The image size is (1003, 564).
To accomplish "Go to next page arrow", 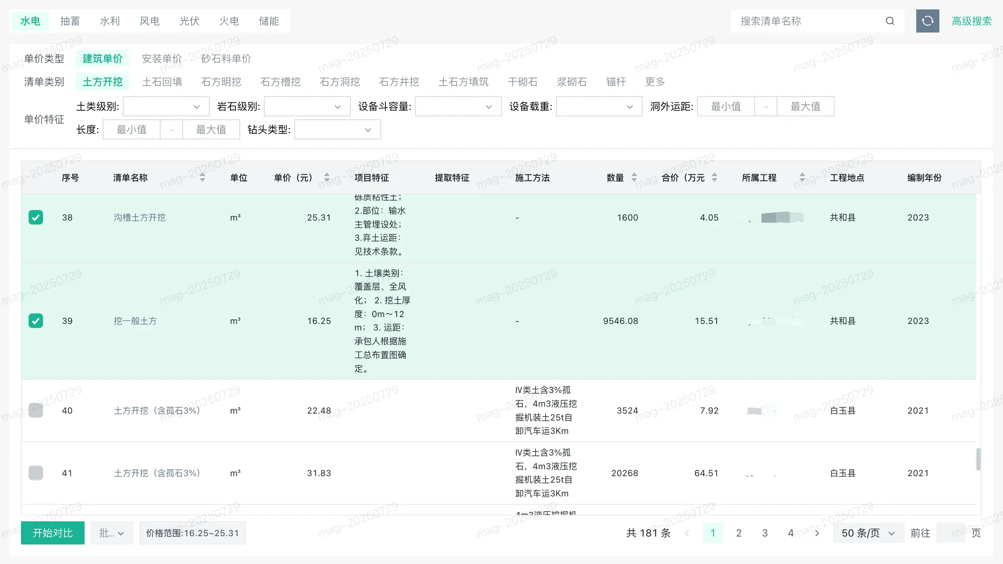I will click(817, 533).
